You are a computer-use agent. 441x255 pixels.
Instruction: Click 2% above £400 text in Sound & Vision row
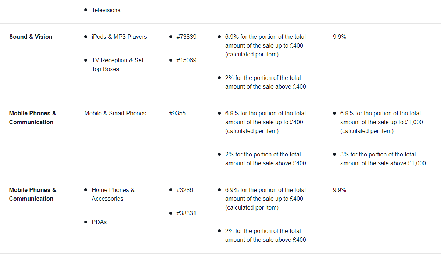tap(265, 82)
